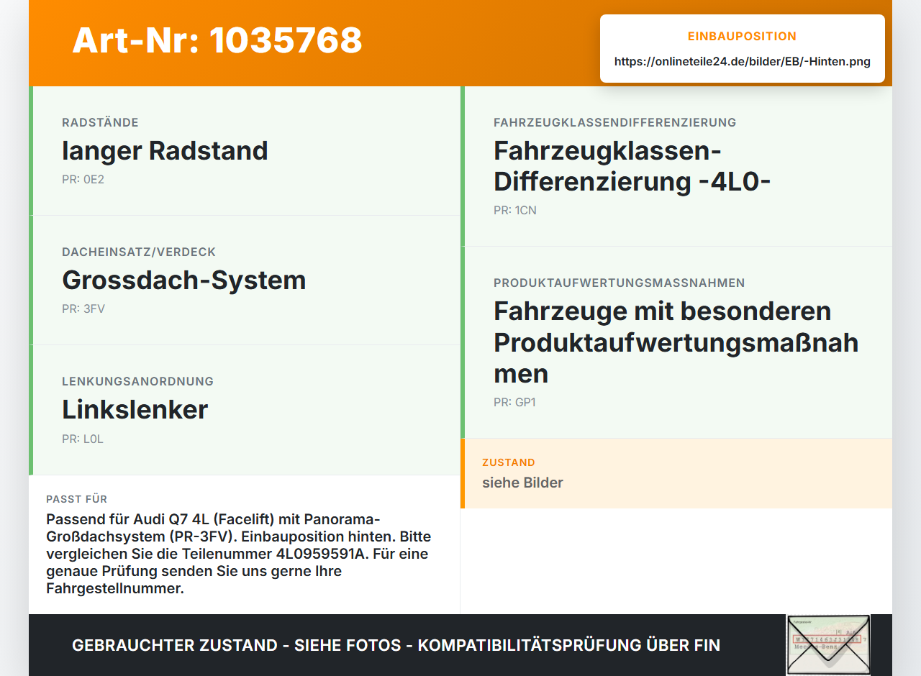Open the Fahrzeugklassen-Differenzierung -4L0- card
This screenshot has width=921, height=676.
(x=676, y=166)
